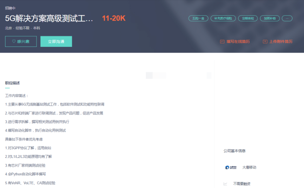Screen dimensions: 304x188
Task: Click the upload attachment icon
Action: tap(265, 42)
